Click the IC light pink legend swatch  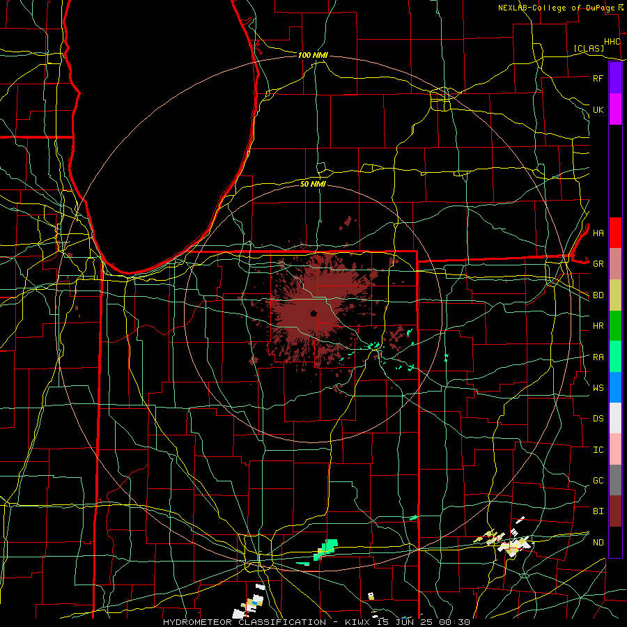(x=615, y=449)
